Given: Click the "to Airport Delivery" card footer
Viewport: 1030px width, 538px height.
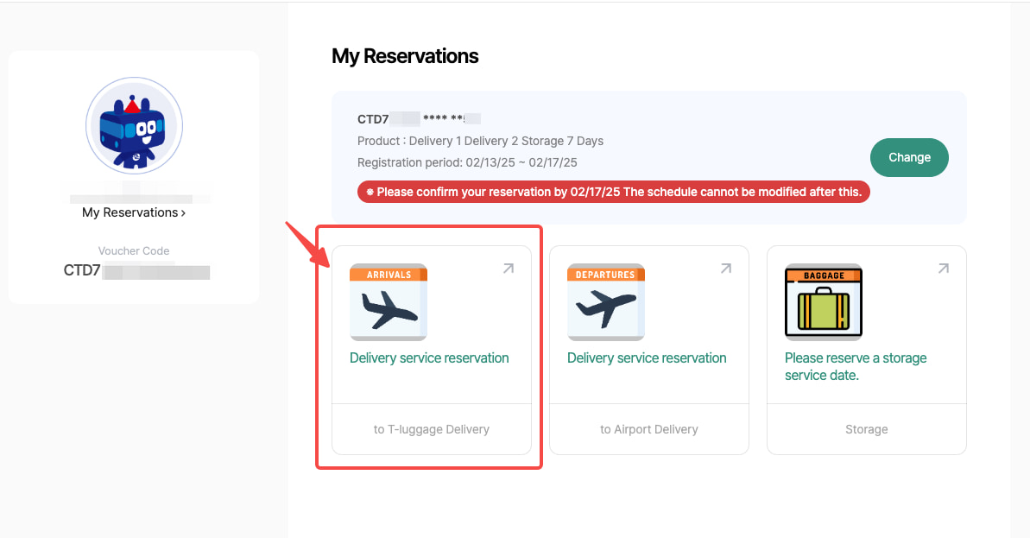Looking at the screenshot, I should (649, 429).
